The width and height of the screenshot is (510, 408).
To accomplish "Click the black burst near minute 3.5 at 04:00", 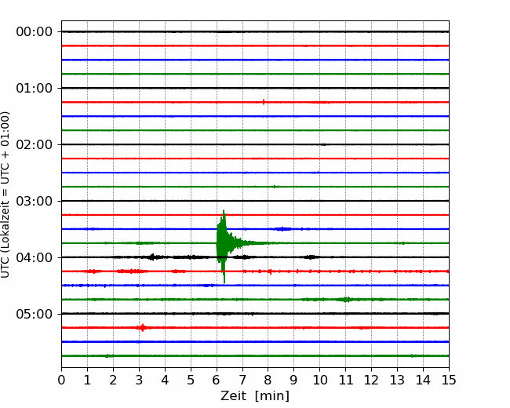I will coord(152,257).
